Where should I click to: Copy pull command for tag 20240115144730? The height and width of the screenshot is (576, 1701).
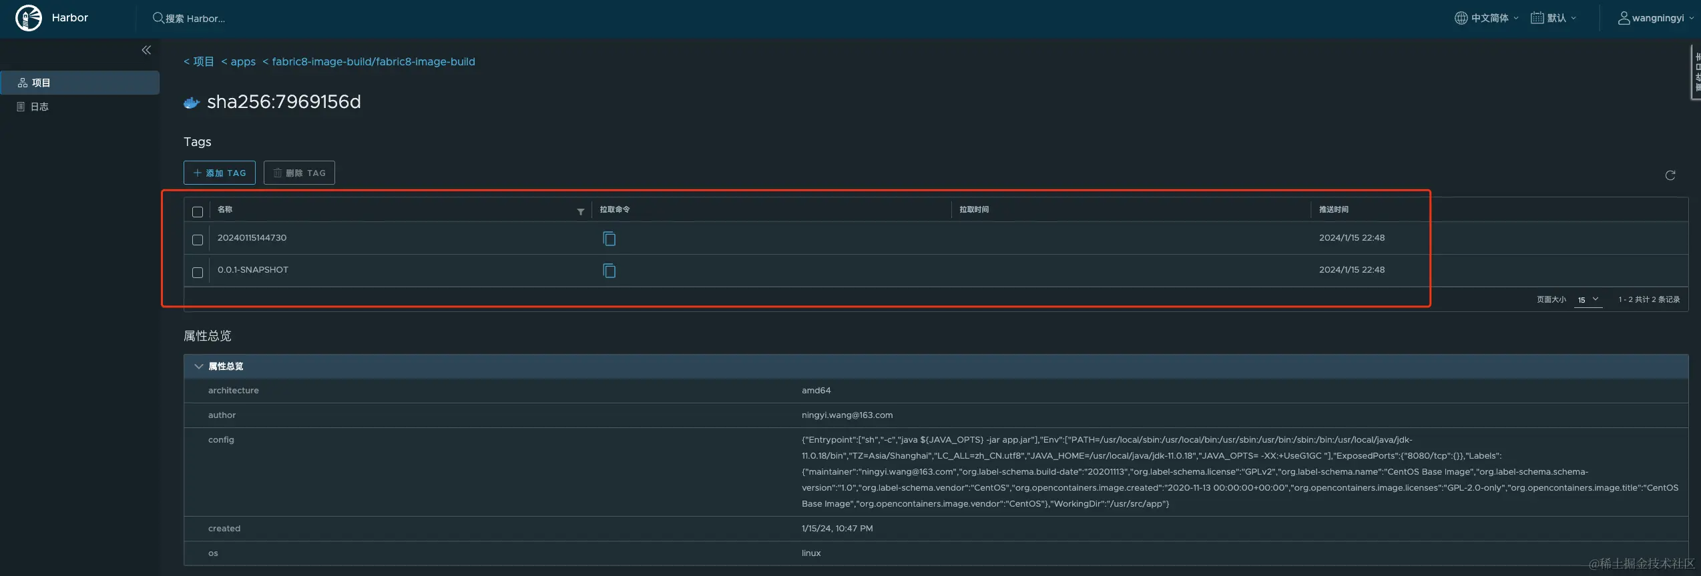click(x=609, y=239)
